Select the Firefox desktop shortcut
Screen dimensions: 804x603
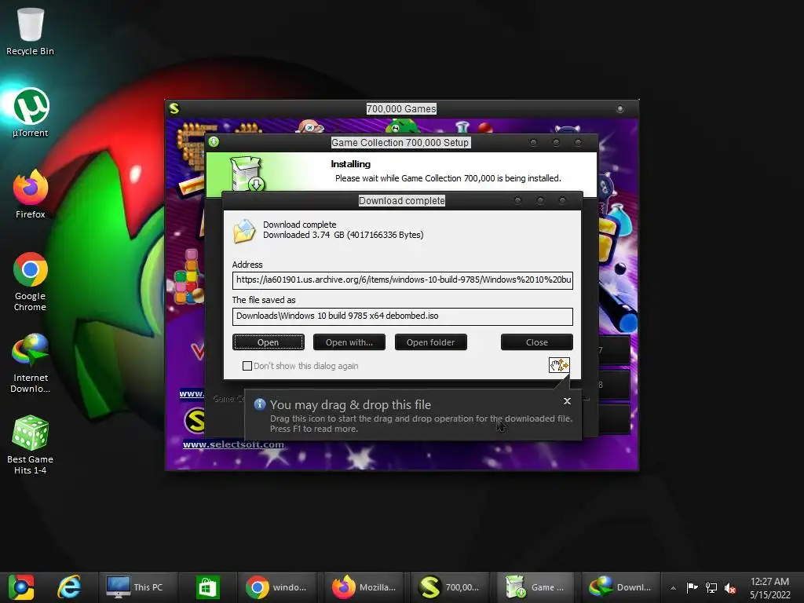(31, 194)
